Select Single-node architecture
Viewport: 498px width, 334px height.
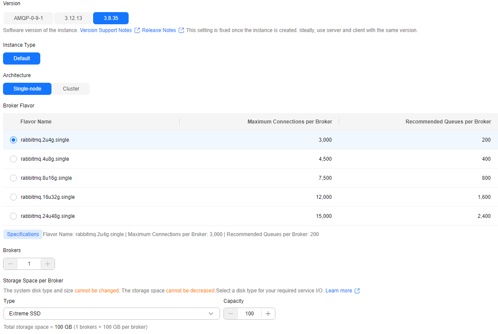[x=27, y=89]
